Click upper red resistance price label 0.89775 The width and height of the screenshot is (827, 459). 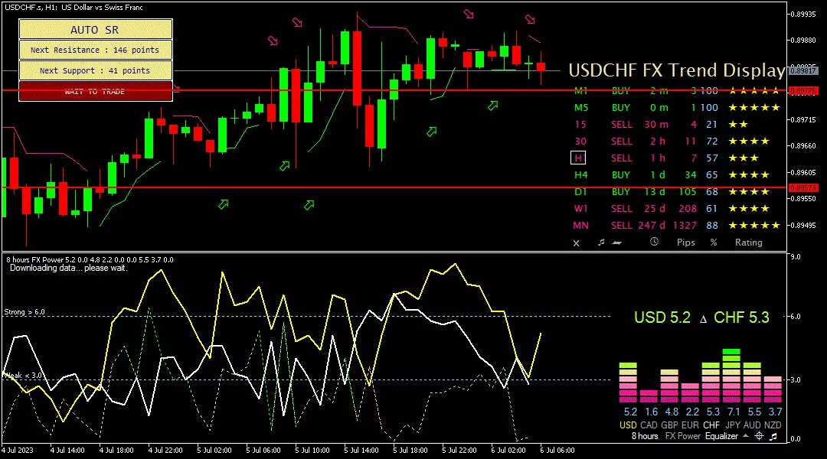pos(803,90)
